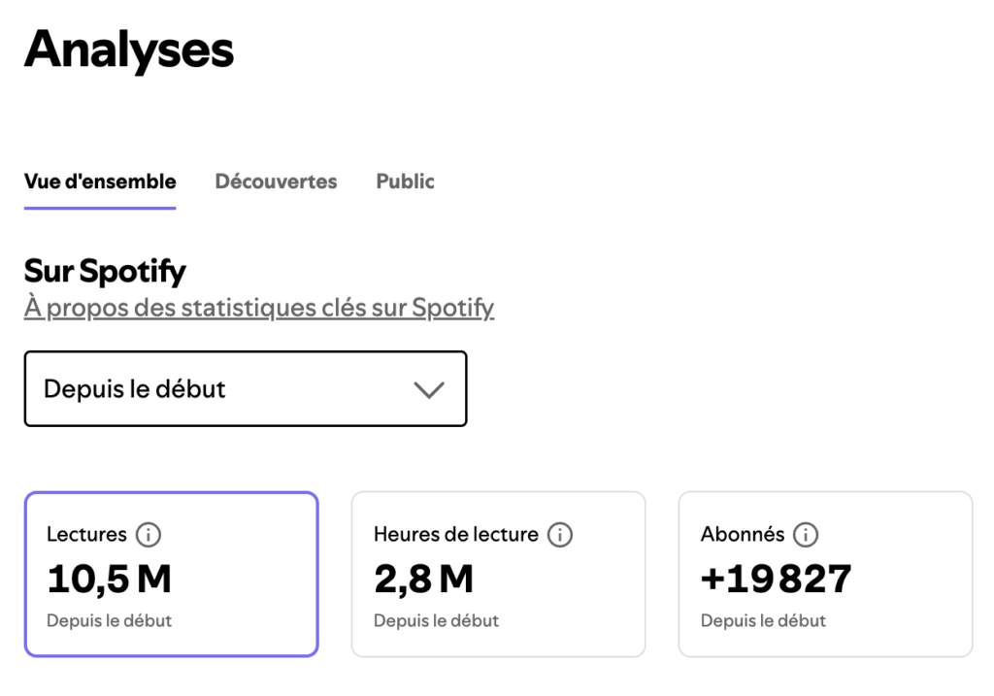Click Depuis le début caption under Heures de lecture
Image resolution: width=994 pixels, height=696 pixels.
[436, 620]
